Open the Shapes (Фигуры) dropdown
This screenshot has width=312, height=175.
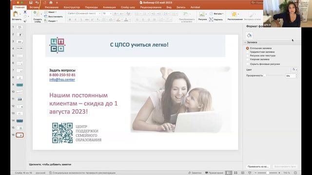point(216,14)
